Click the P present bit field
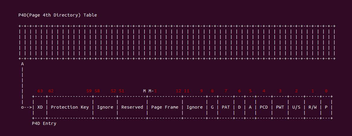This screenshot has width=352, height=136. click(326, 107)
